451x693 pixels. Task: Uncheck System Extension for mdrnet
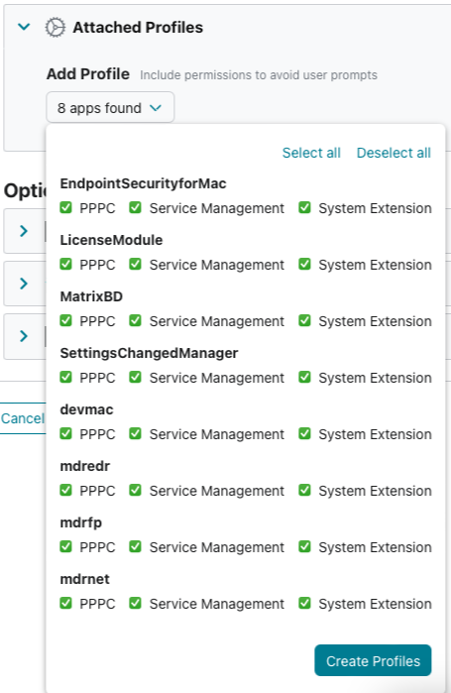pyautogui.click(x=304, y=604)
